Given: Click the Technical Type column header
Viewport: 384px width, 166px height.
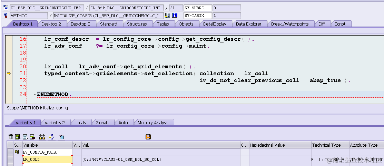Looking at the screenshot, I should click(330, 145).
